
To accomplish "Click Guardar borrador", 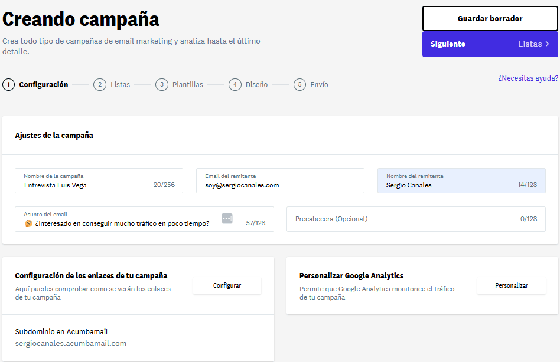I will coord(490,18).
